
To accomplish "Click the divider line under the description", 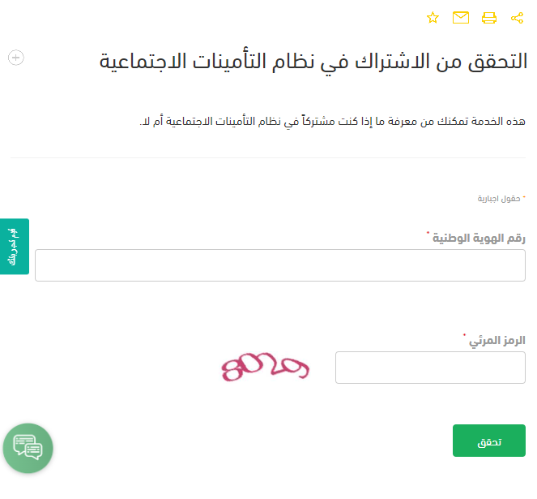I will tap(267, 157).
